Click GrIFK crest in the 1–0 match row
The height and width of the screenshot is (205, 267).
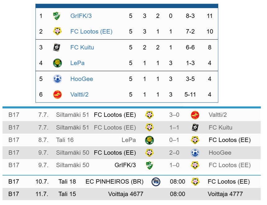(150, 165)
